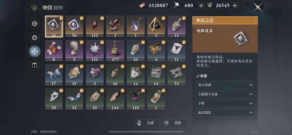Go to 每日試訓 source
The image size is (292, 135).
[225, 85]
